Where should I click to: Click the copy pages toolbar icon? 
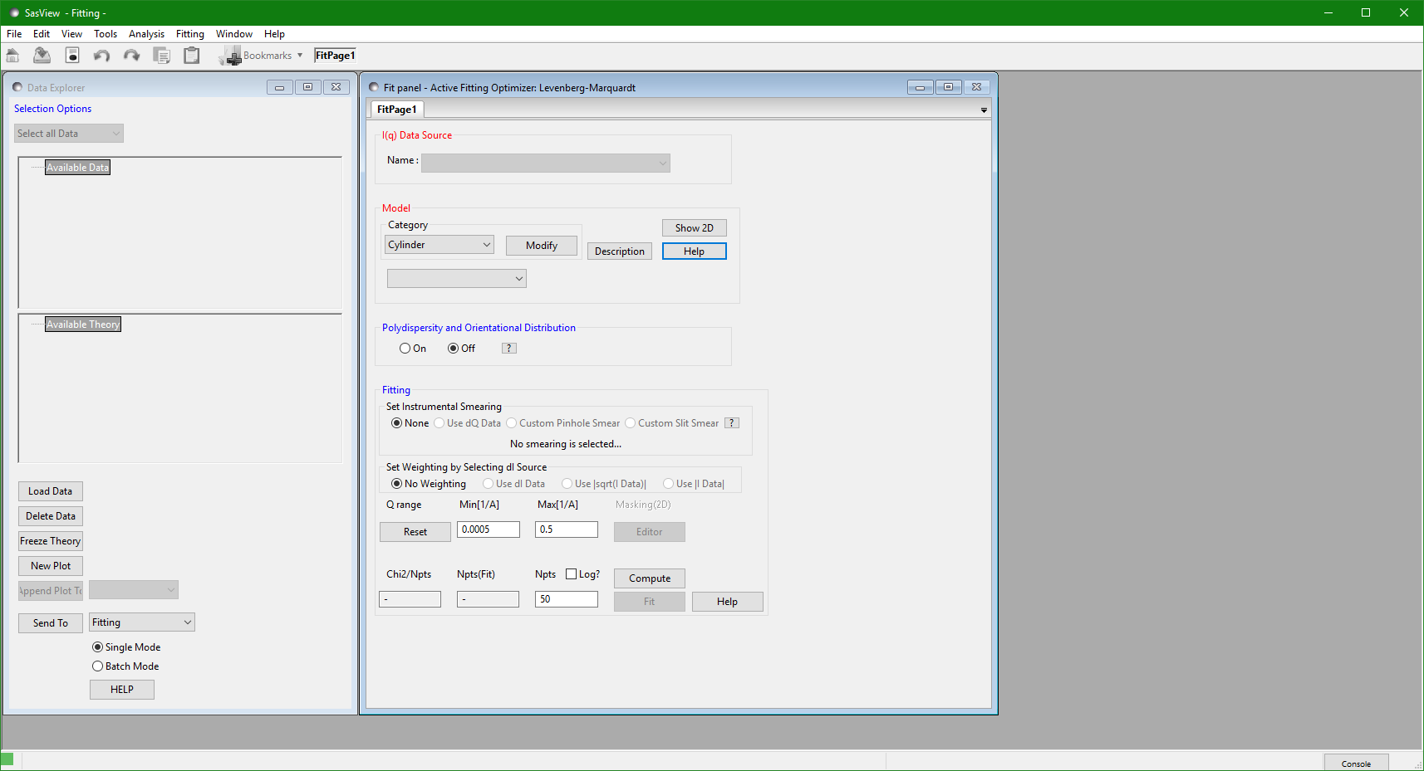[162, 56]
